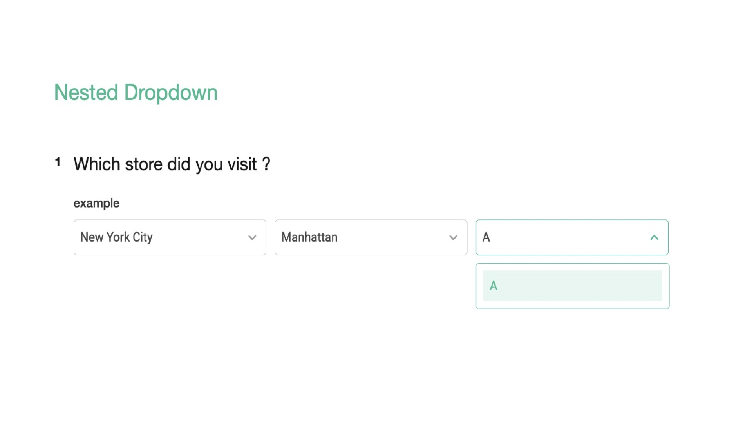Open the New York City dropdown
Viewport: 752px width, 423px height.
170,237
